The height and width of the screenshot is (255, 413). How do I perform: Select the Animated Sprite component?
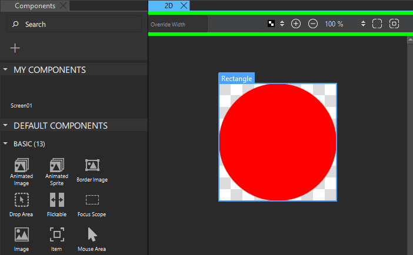point(57,171)
